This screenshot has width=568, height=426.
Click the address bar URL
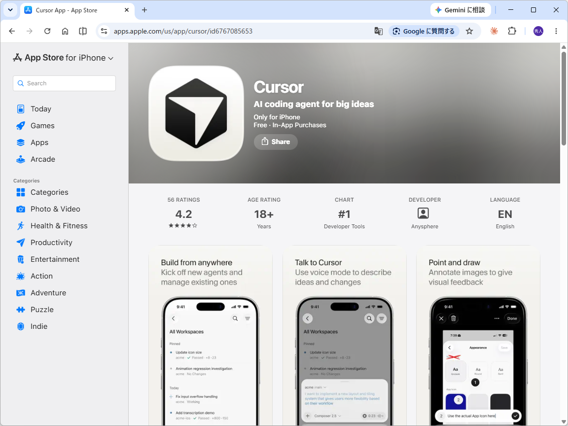[183, 31]
